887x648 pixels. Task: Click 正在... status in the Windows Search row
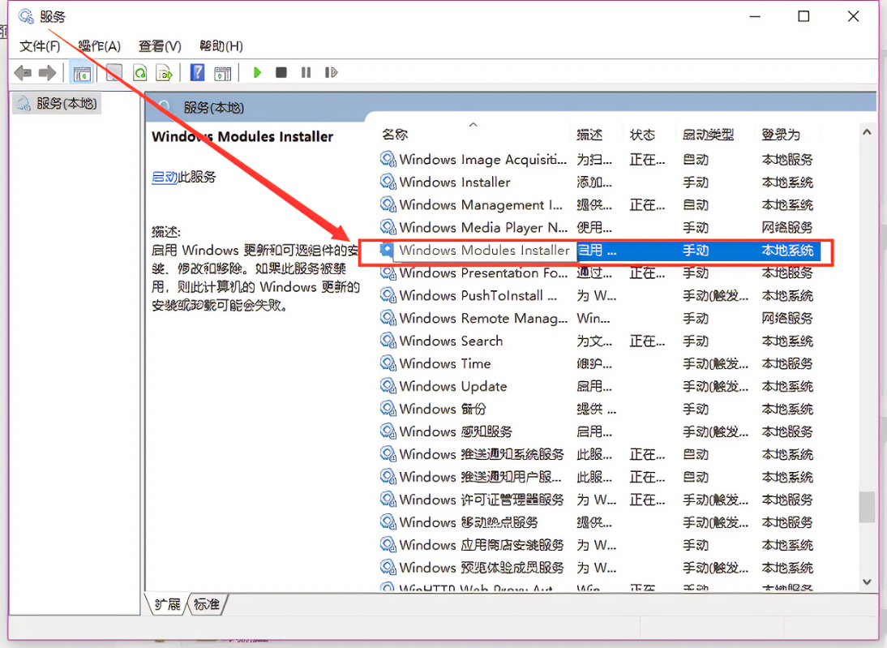[647, 341]
